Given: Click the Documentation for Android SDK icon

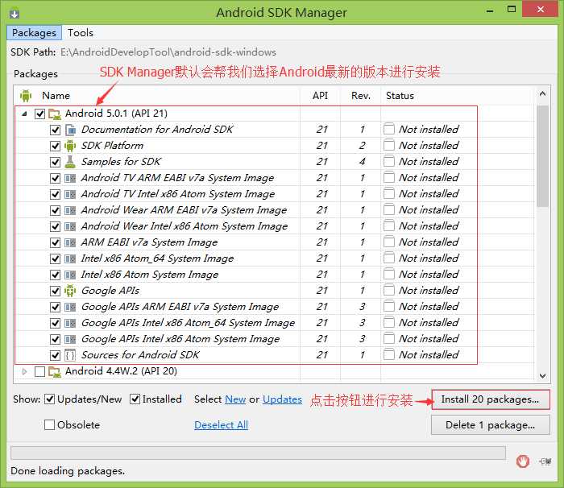Looking at the screenshot, I should pos(71,130).
